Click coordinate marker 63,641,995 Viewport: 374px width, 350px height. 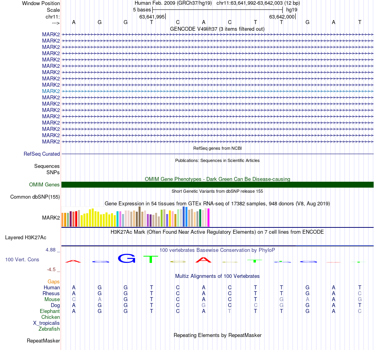point(152,17)
